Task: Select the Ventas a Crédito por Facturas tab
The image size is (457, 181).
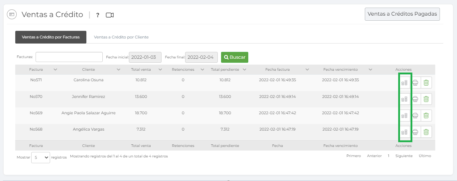Action: [x=51, y=37]
